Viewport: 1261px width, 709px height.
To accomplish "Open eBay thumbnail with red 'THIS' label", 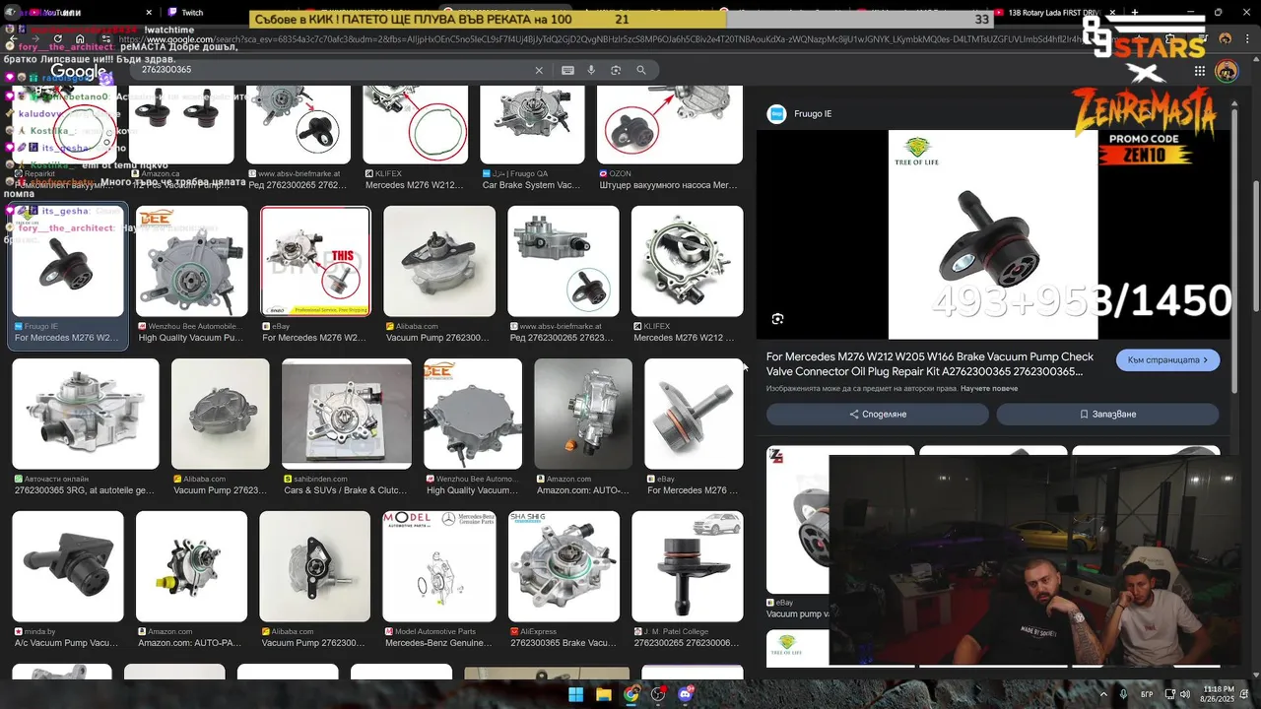I will tap(315, 262).
